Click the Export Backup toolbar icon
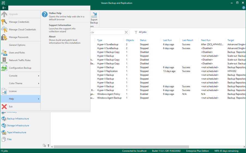Viewport: 246px width, 153px height. point(94,15)
